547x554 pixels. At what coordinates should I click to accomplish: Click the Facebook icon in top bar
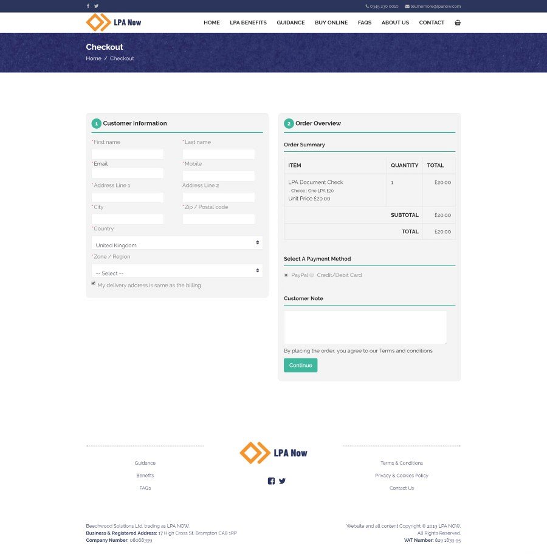(88, 6)
